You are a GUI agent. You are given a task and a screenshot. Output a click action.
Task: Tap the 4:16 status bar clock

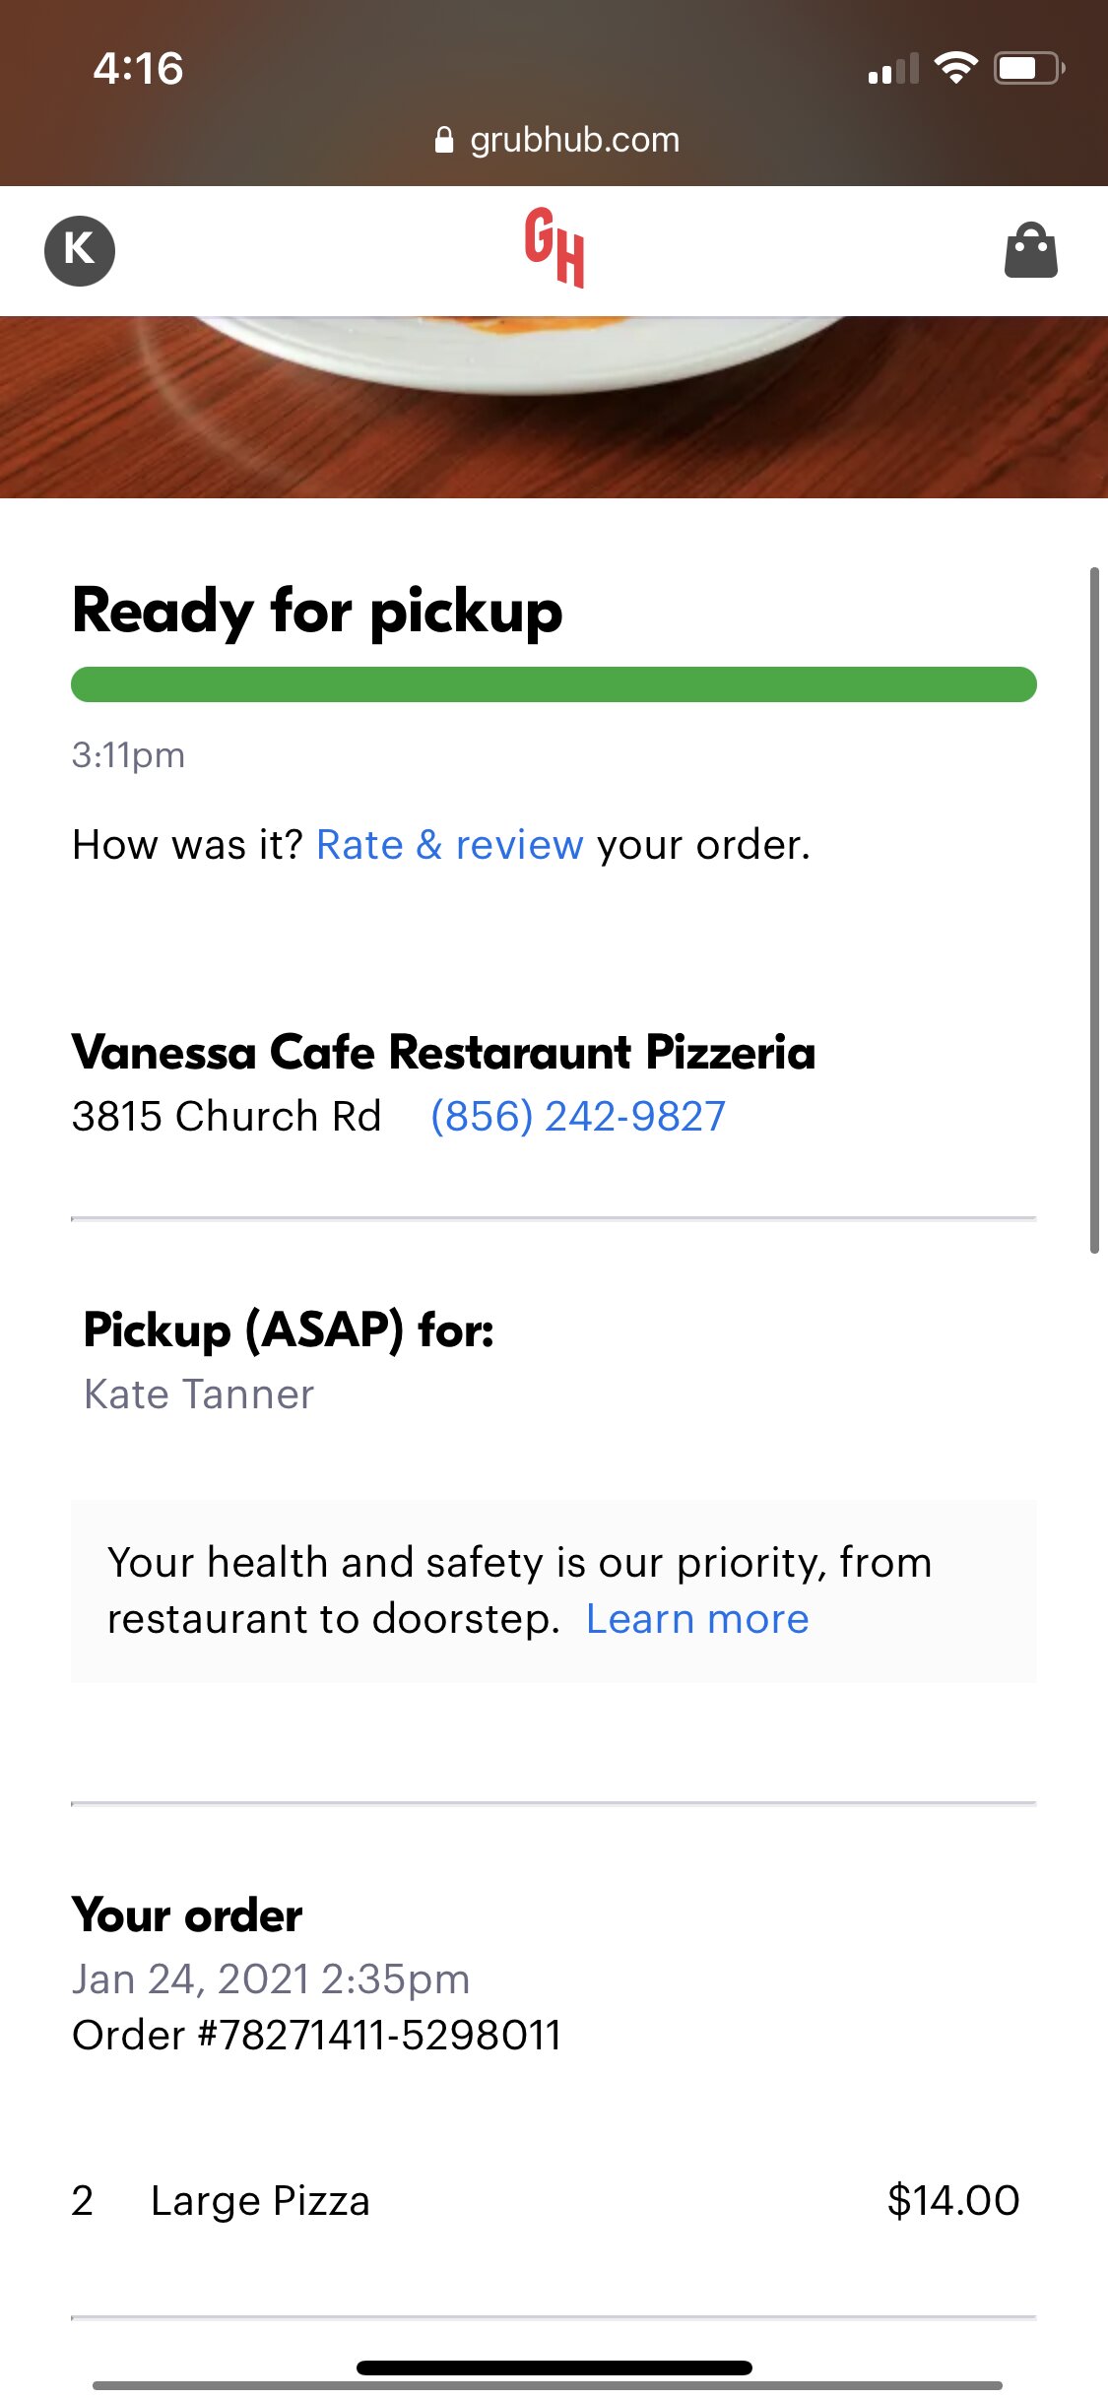click(138, 69)
